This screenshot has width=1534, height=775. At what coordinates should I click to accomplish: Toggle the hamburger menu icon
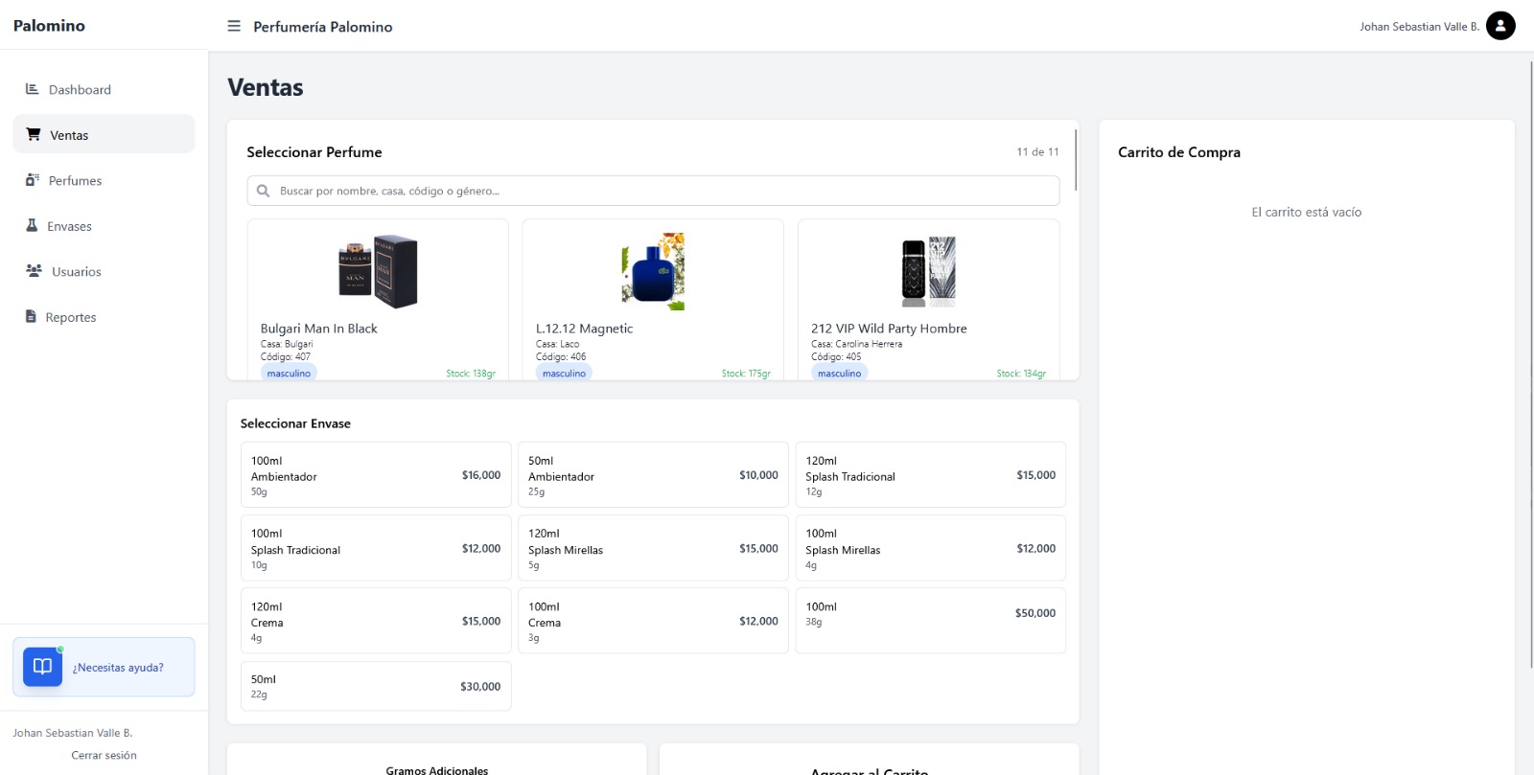tap(234, 26)
